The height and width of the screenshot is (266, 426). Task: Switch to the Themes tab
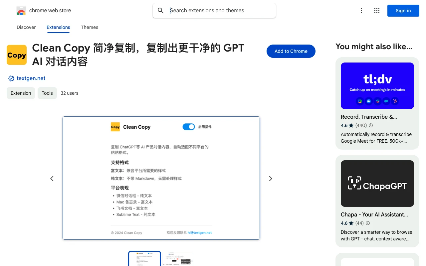(x=90, y=27)
